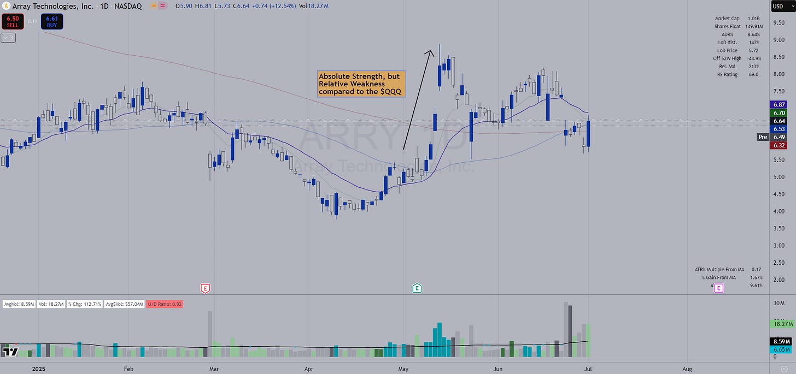Click the Pre 6.49 pre-market price label
This screenshot has width=796, height=374.
(772, 137)
